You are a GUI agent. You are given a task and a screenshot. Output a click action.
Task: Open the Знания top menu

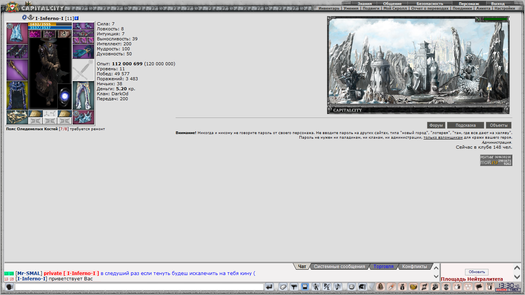[x=365, y=3]
